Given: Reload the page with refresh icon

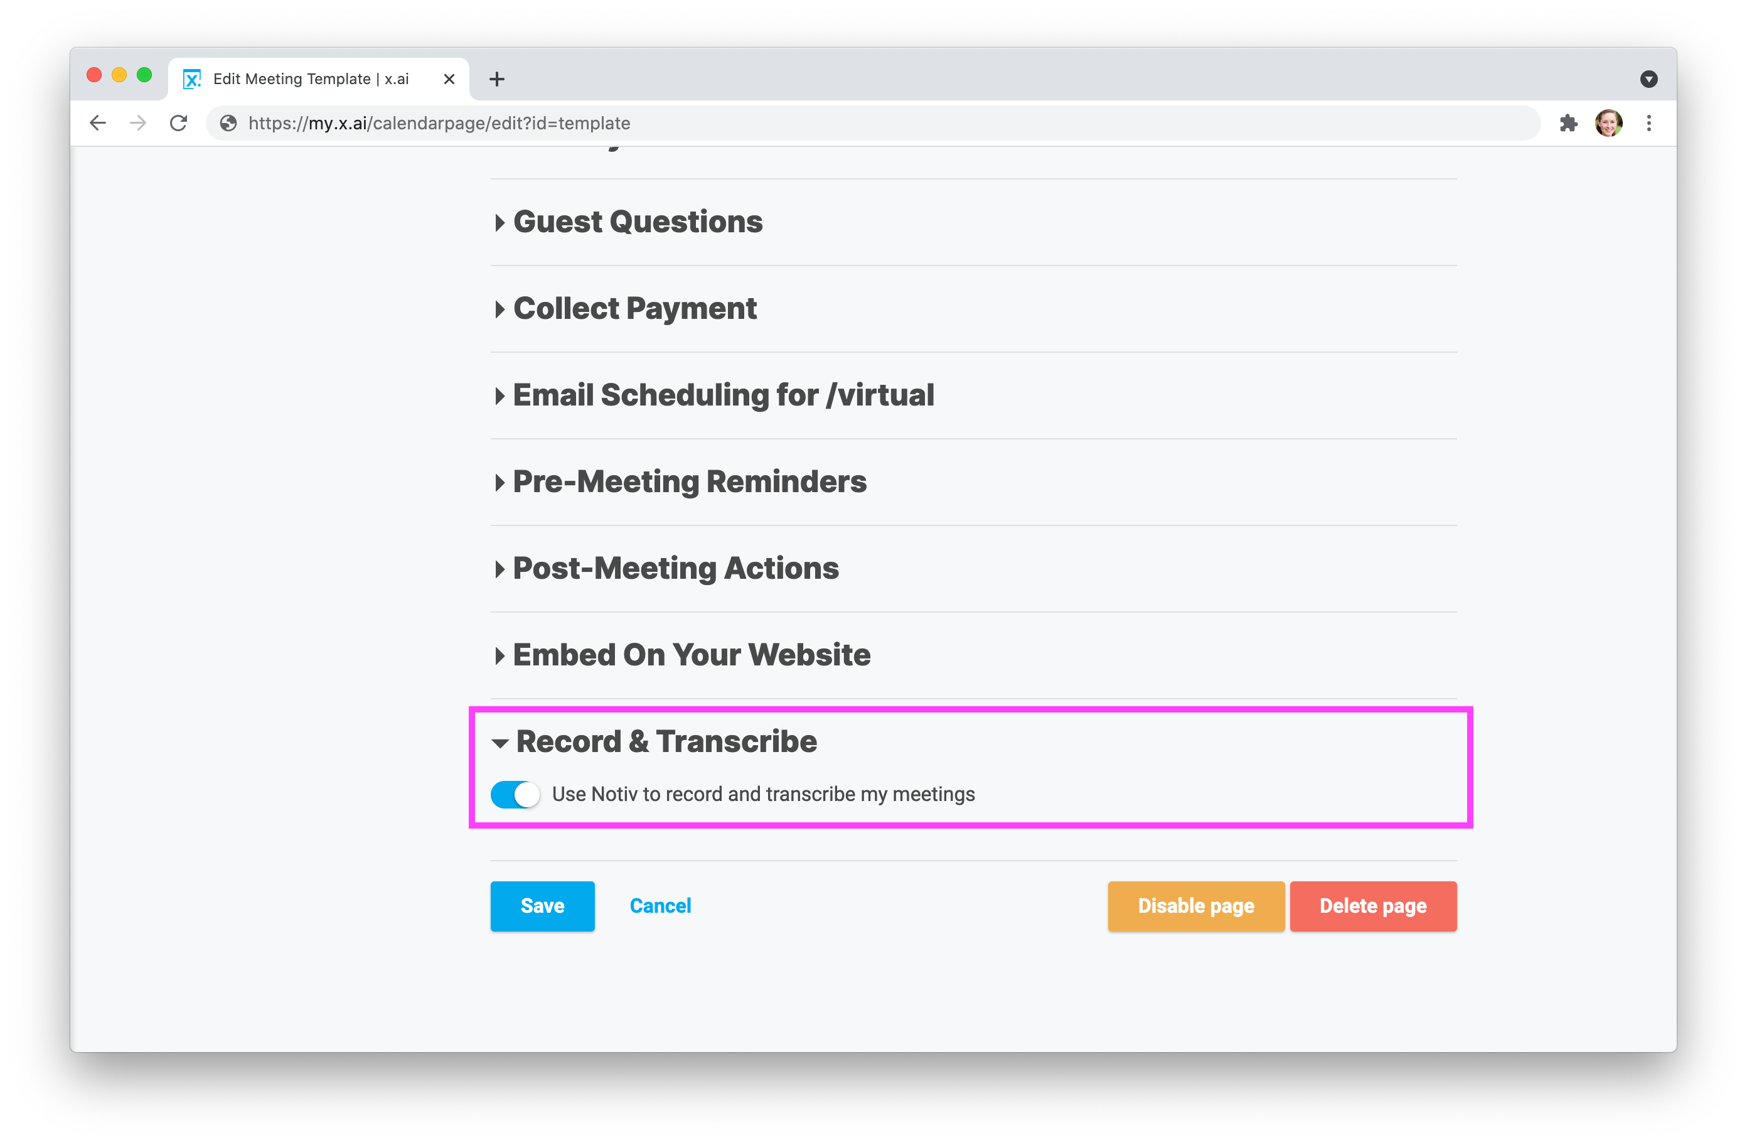Looking at the screenshot, I should point(178,122).
